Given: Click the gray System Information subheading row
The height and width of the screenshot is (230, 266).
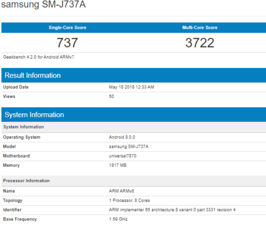Looking at the screenshot, I should tap(134, 127).
